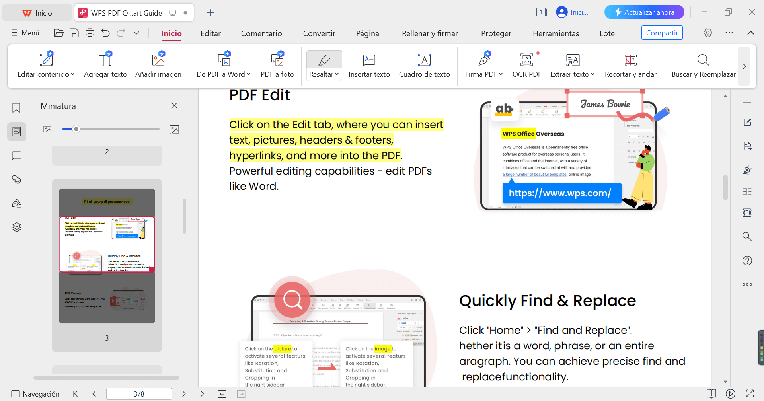Expand the De PDF a Word dropdown

click(x=248, y=74)
